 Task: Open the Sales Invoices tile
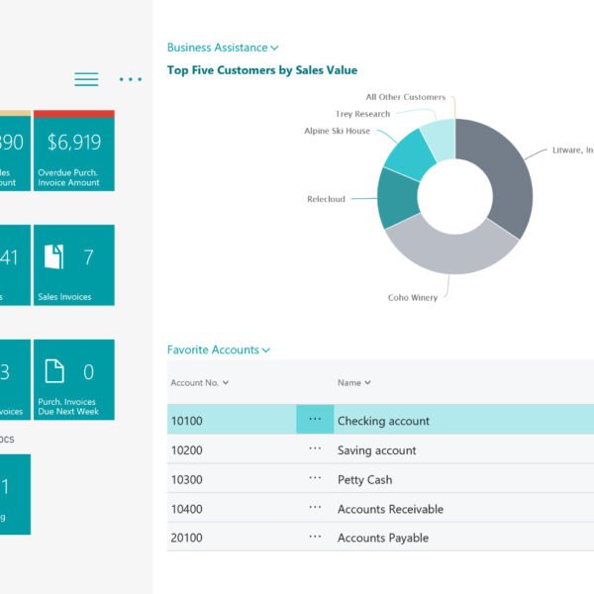point(74,264)
